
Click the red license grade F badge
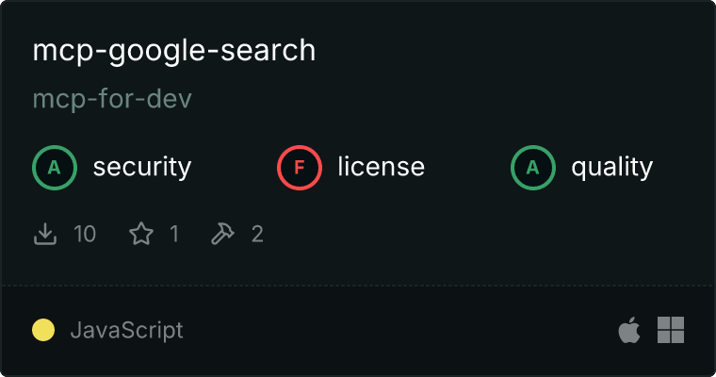[x=300, y=167]
